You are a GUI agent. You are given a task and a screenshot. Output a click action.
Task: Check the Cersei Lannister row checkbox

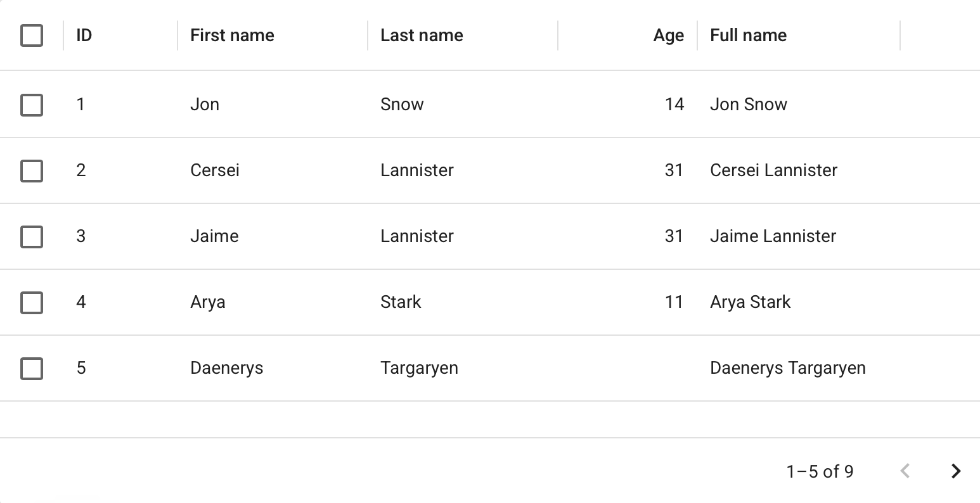click(32, 170)
